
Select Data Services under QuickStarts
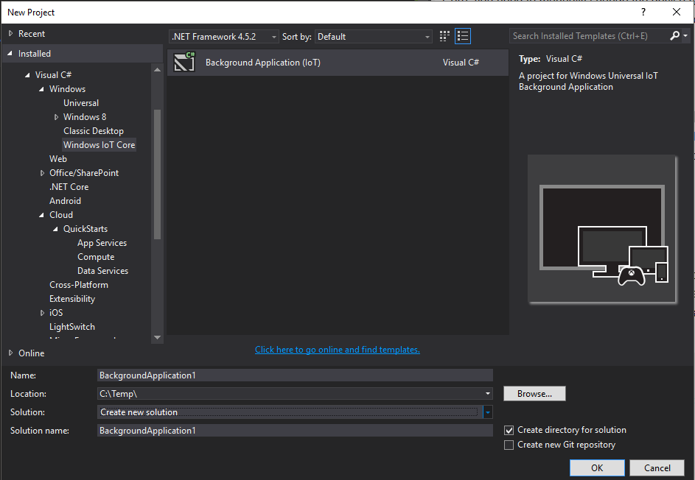[103, 271]
